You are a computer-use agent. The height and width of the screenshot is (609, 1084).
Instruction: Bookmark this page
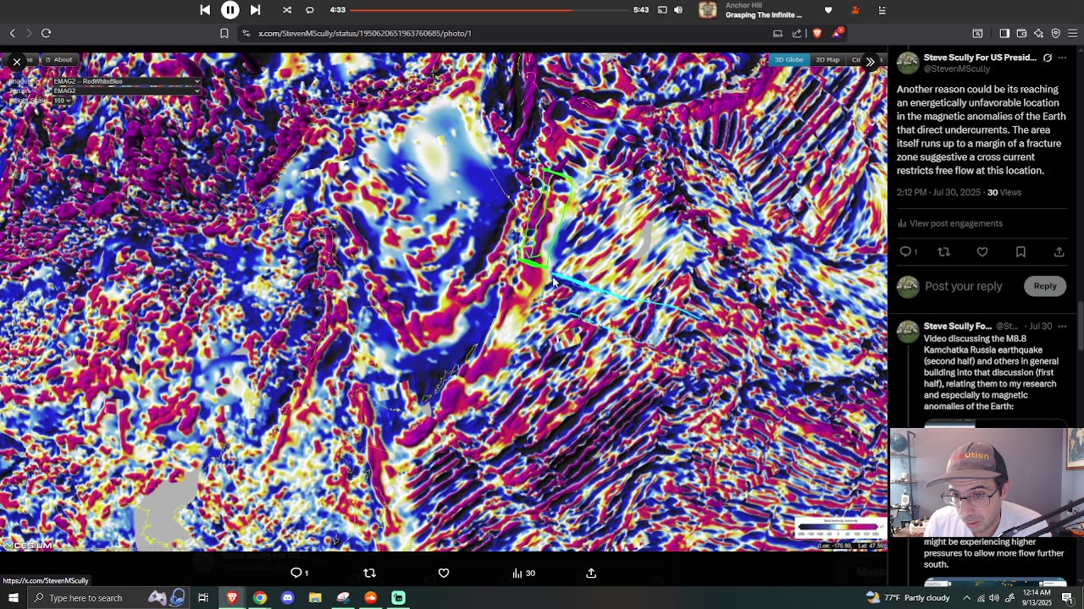pos(224,33)
